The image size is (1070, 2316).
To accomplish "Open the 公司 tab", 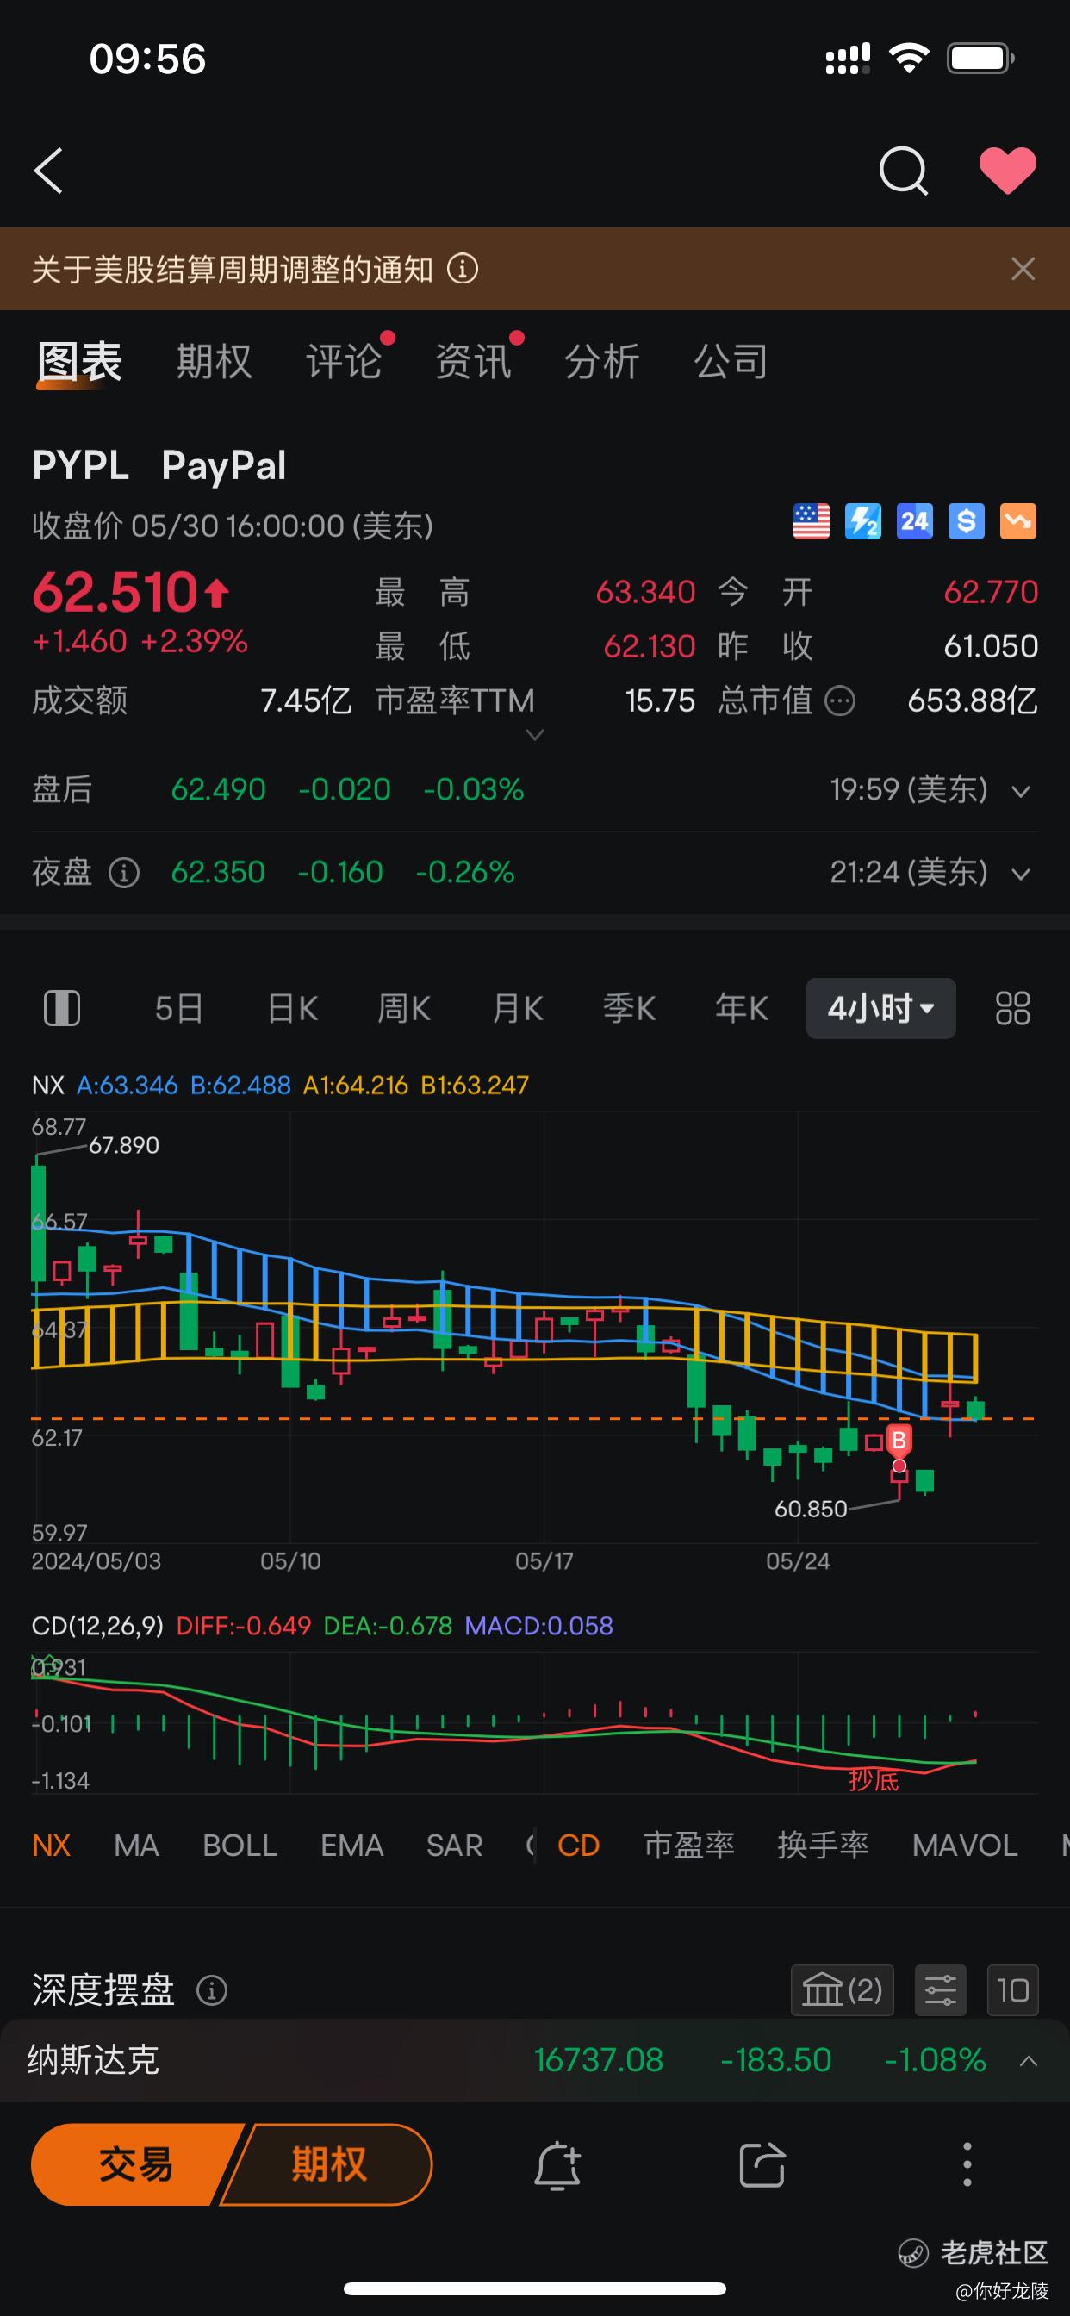I will [x=731, y=361].
